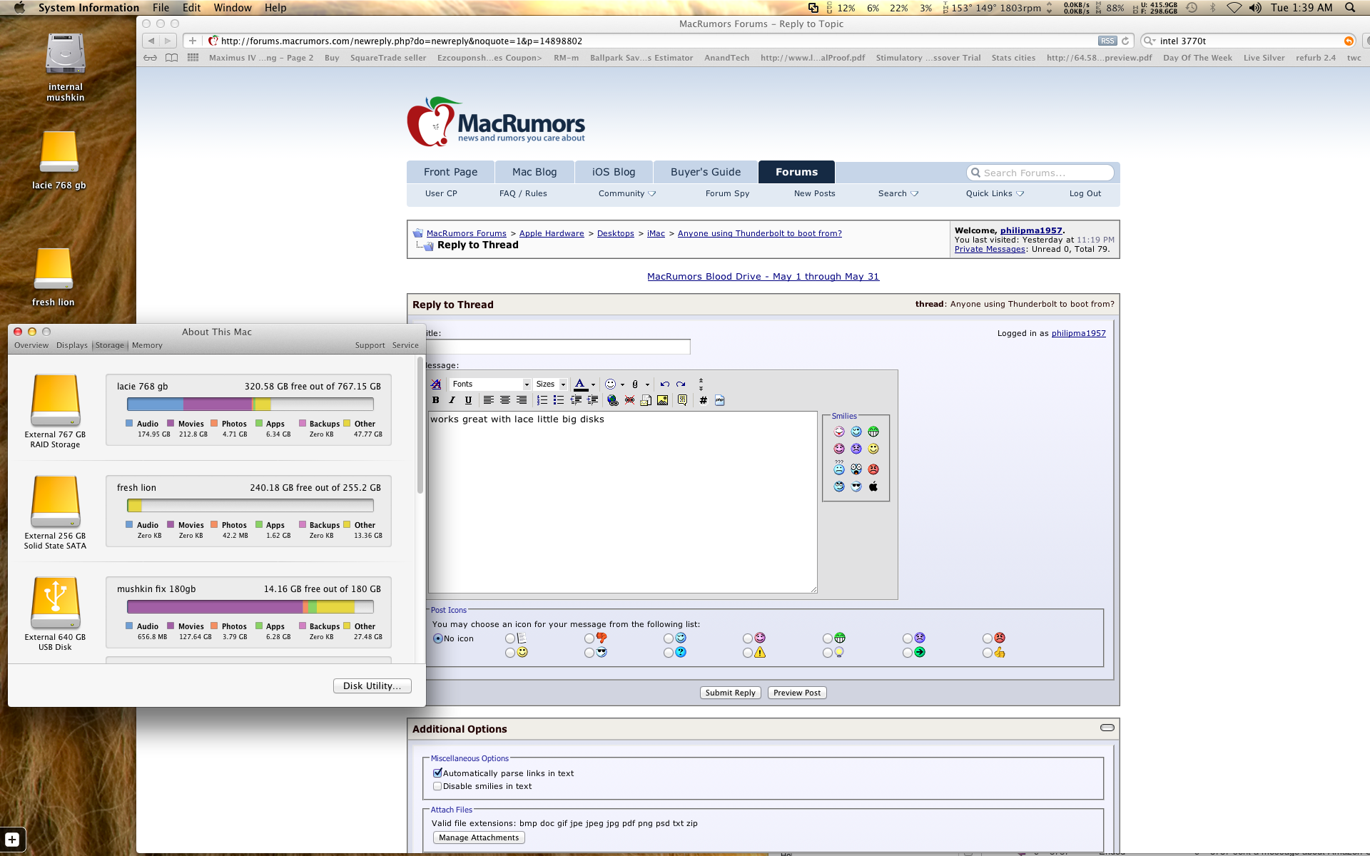1370x856 pixels.
Task: Click the Remove Text Formatting icon in the editor
Action: pos(435,384)
